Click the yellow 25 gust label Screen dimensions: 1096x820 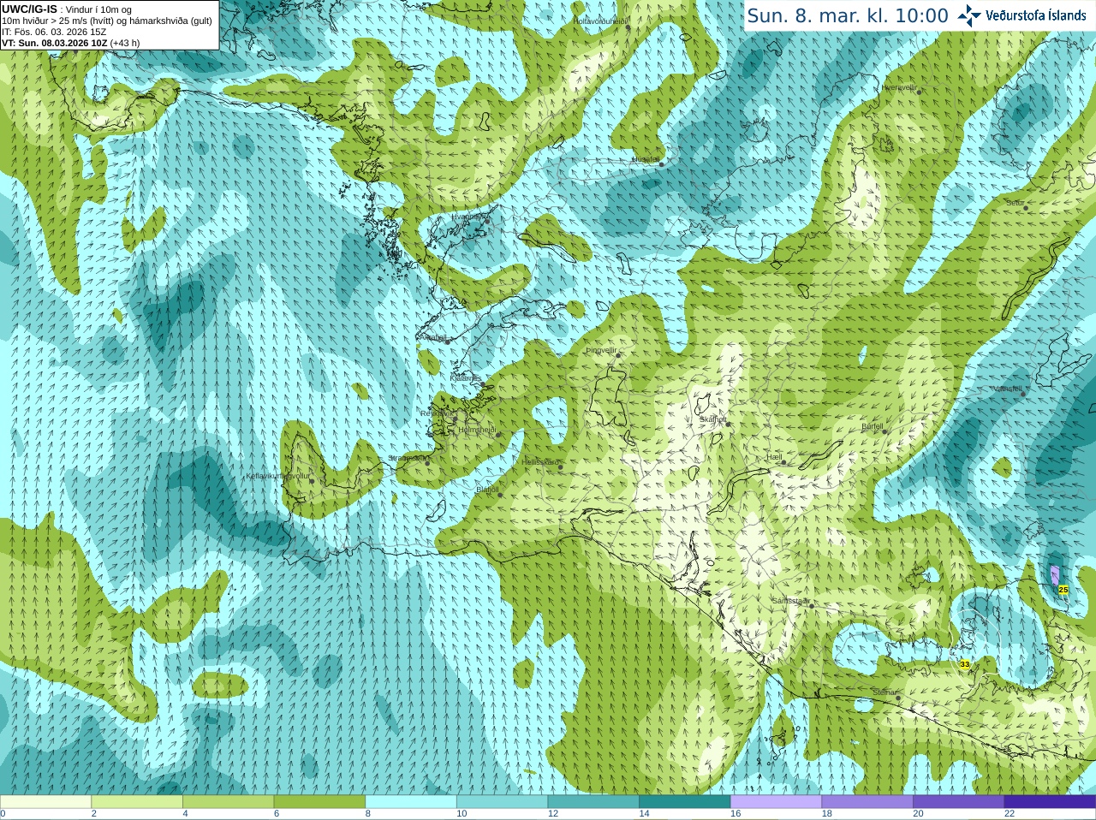(x=1063, y=590)
